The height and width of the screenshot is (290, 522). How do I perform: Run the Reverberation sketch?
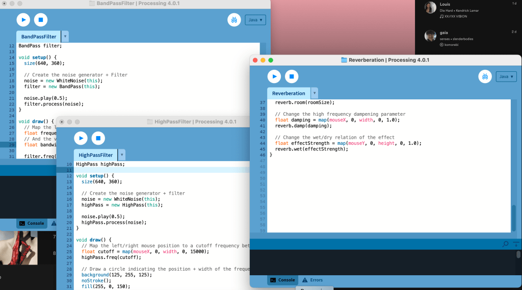click(274, 76)
